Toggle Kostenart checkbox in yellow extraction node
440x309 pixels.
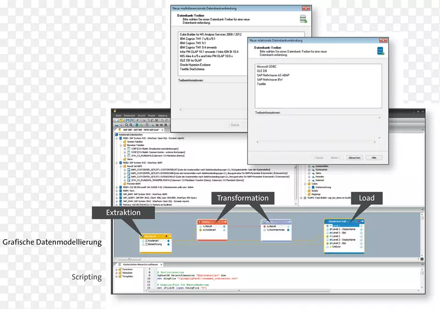coord(146,241)
